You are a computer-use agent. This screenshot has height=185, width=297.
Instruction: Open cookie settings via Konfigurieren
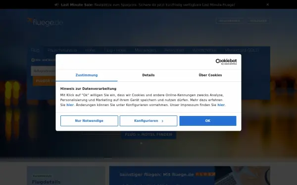[x=148, y=121]
